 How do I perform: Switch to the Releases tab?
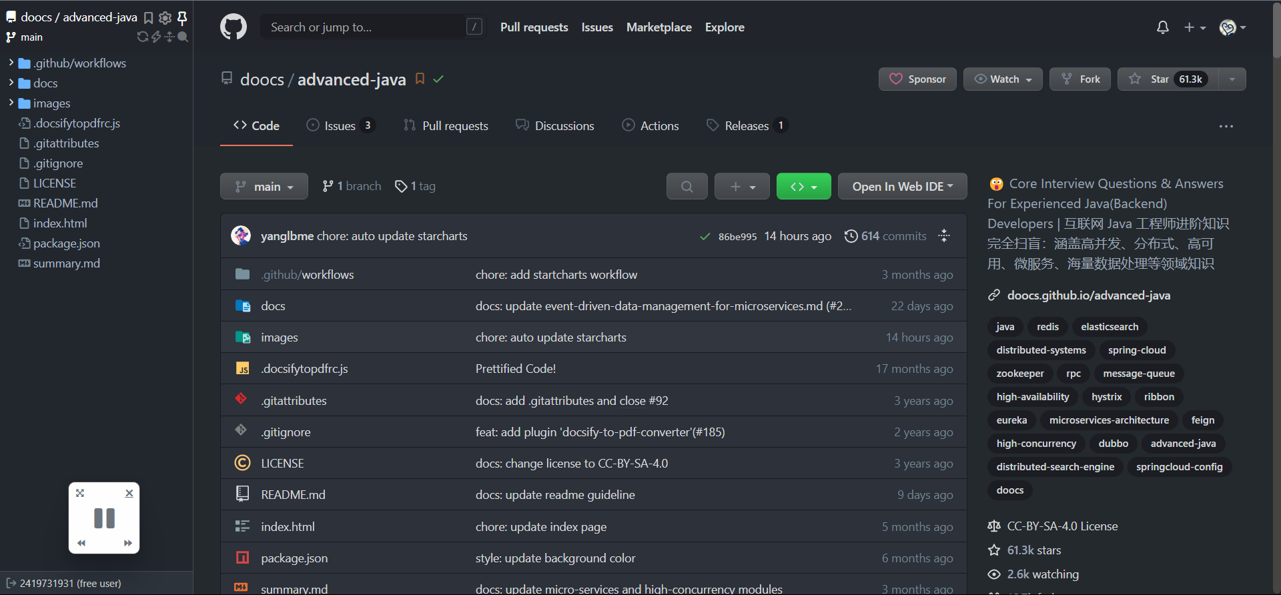click(747, 125)
